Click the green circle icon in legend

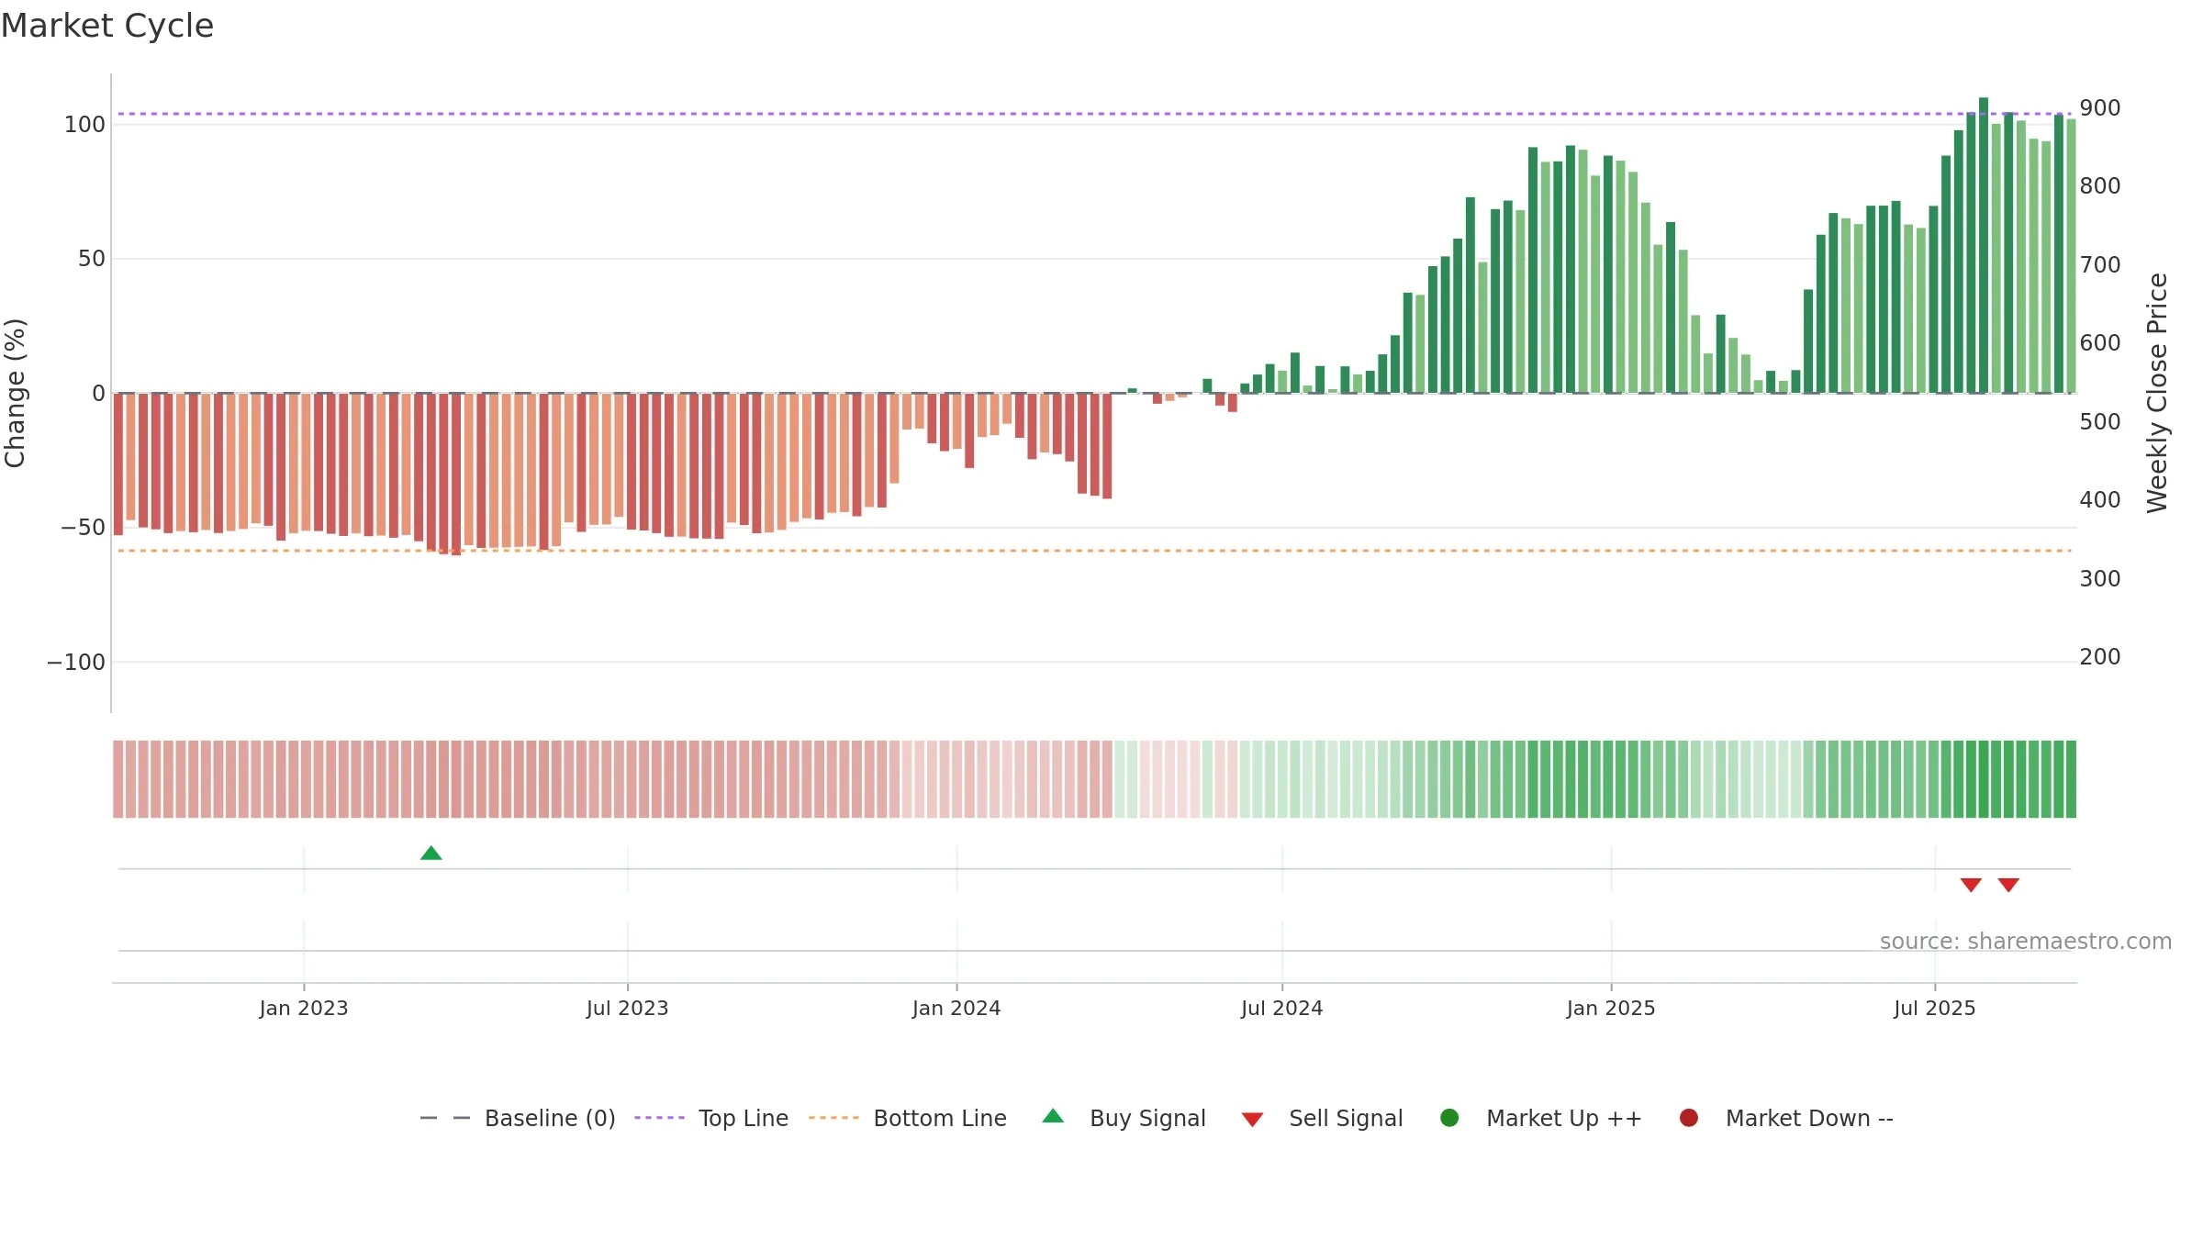1449,1118
